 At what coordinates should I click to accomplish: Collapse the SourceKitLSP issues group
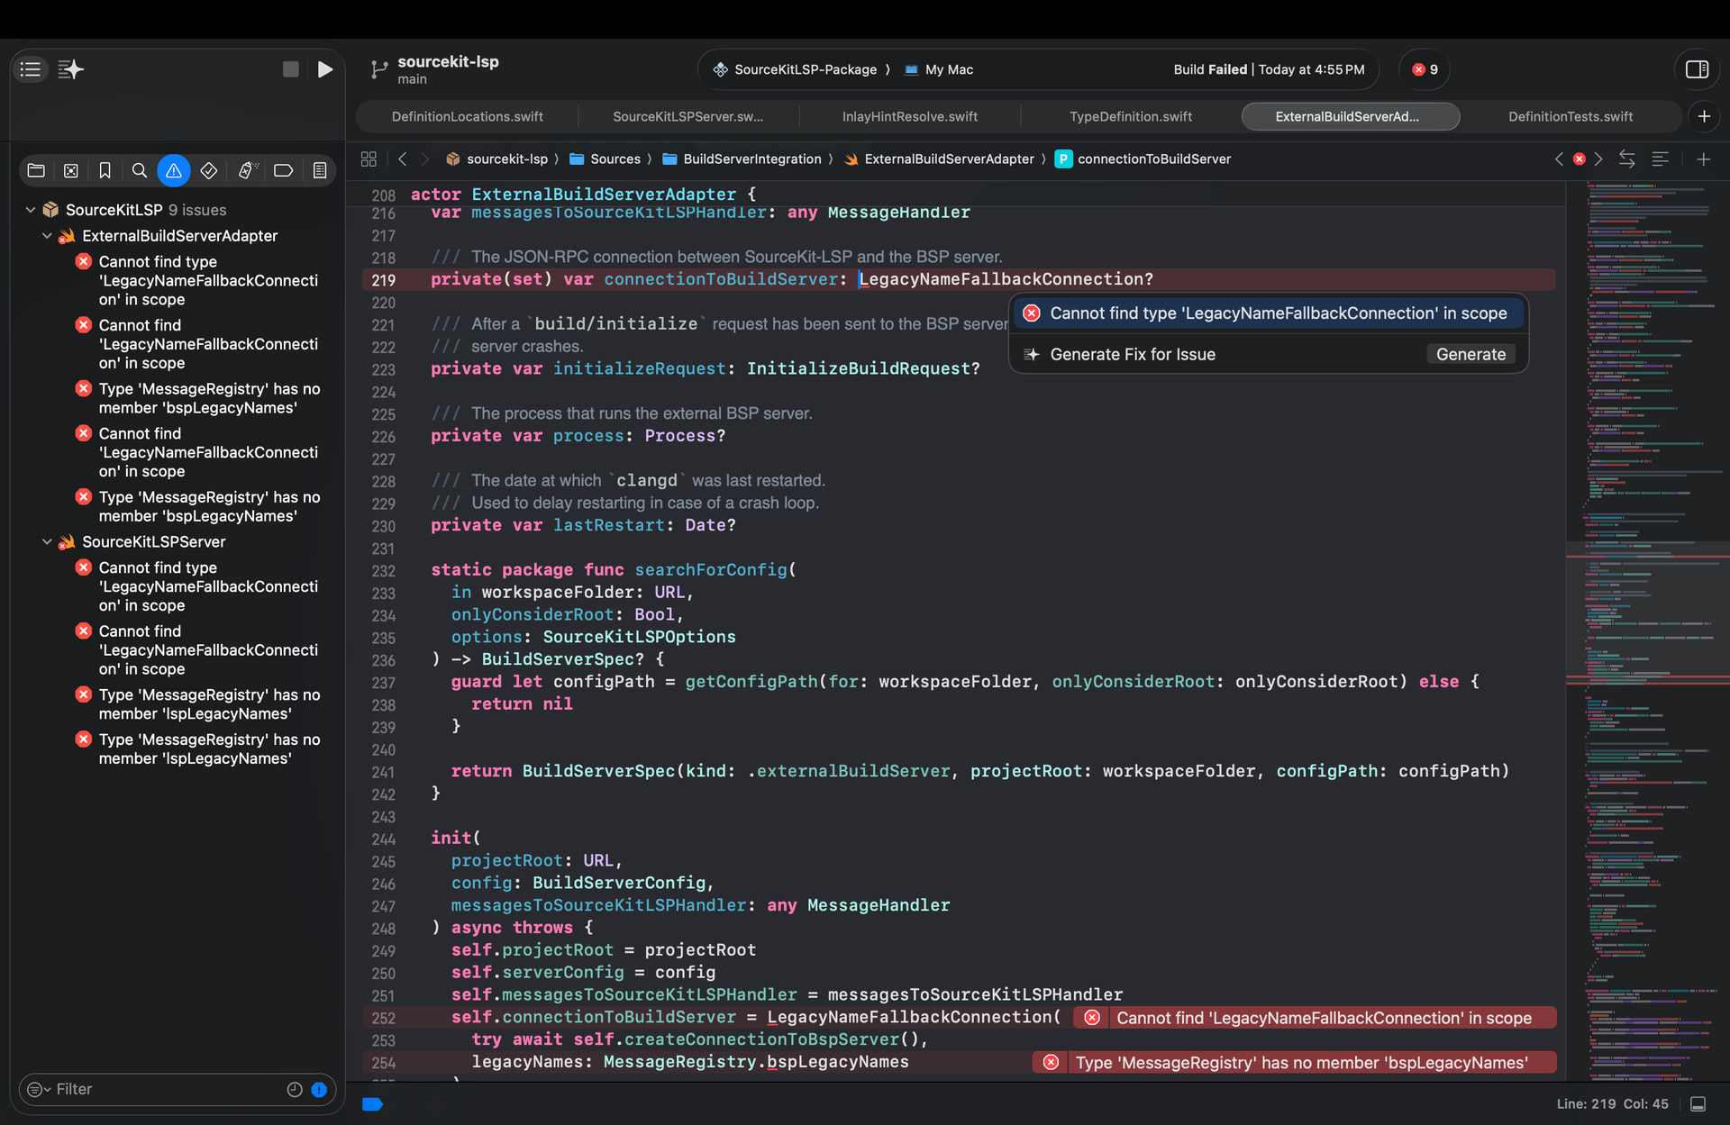31,210
